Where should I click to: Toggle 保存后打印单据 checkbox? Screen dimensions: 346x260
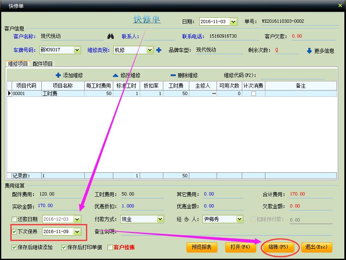(x=64, y=248)
